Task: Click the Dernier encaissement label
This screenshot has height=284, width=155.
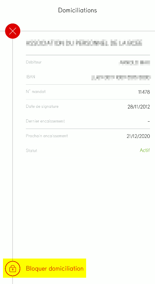Action: [x=45, y=121]
